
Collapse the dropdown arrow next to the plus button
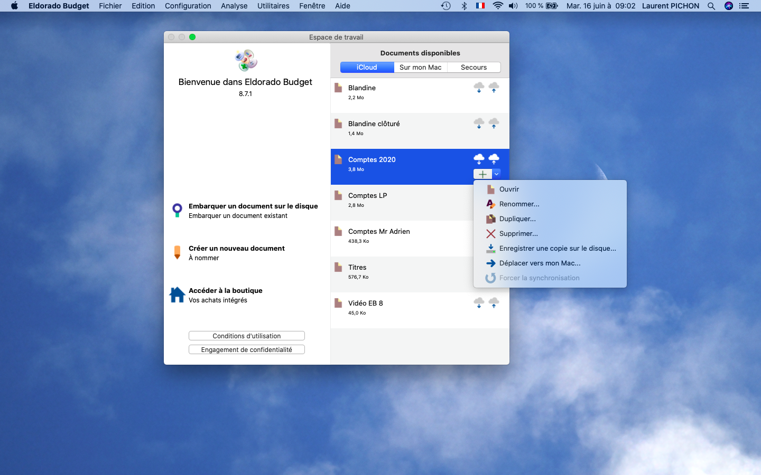pyautogui.click(x=496, y=174)
